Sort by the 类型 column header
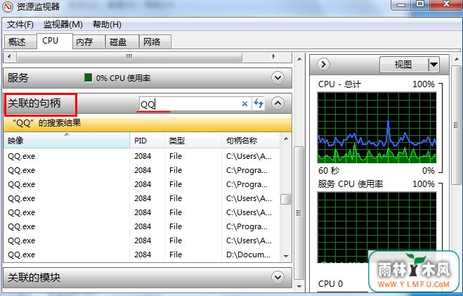The height and width of the screenshot is (296, 463). [193, 141]
